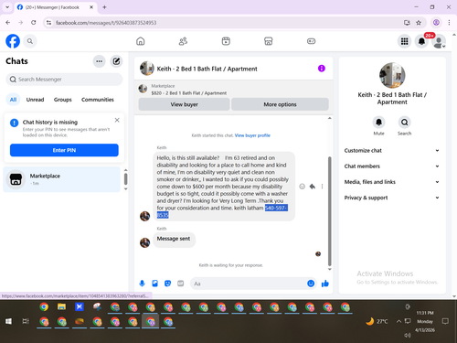Open the notifications bell with 20+ badge
The height and width of the screenshot is (343, 457).
pos(421,41)
